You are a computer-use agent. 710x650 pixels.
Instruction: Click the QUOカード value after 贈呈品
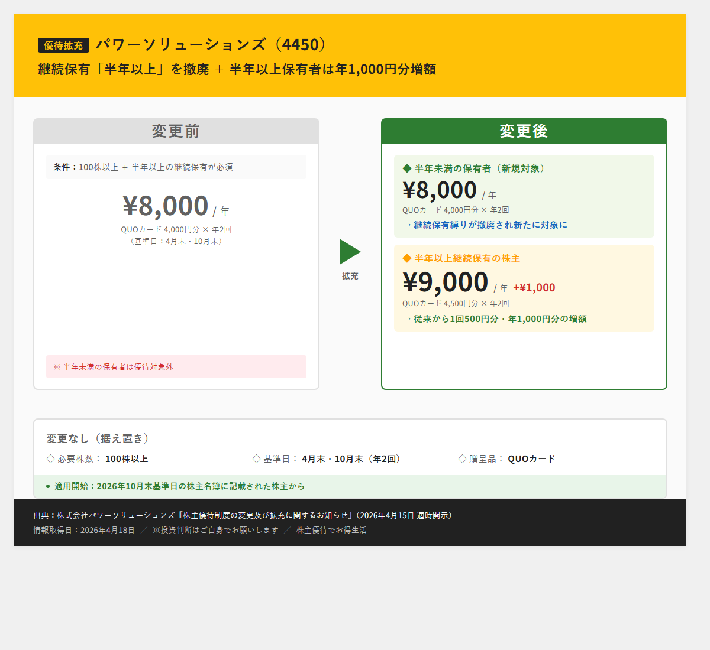[531, 459]
